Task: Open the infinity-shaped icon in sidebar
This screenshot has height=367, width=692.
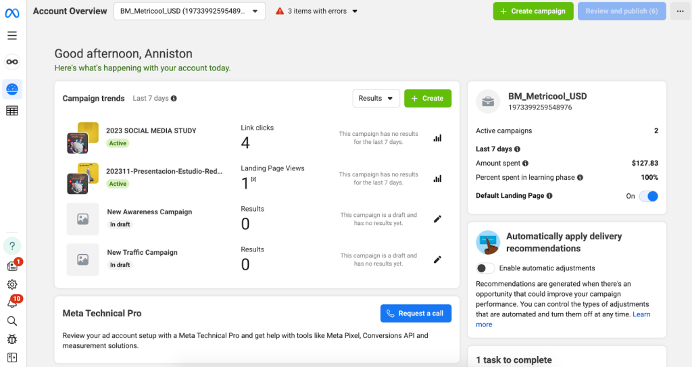Action: [12, 62]
